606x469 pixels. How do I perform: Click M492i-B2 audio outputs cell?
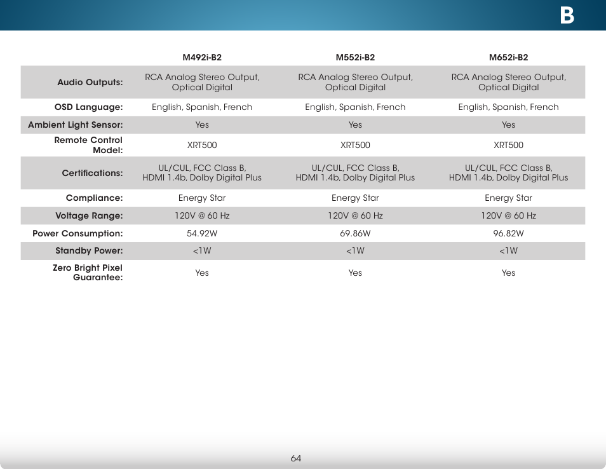click(x=202, y=83)
